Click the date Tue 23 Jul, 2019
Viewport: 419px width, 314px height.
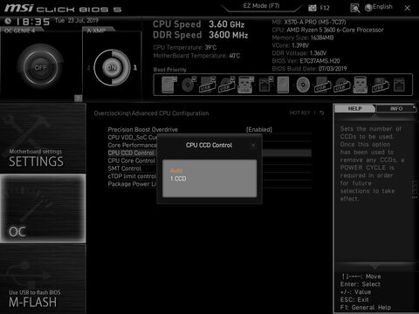click(x=77, y=20)
